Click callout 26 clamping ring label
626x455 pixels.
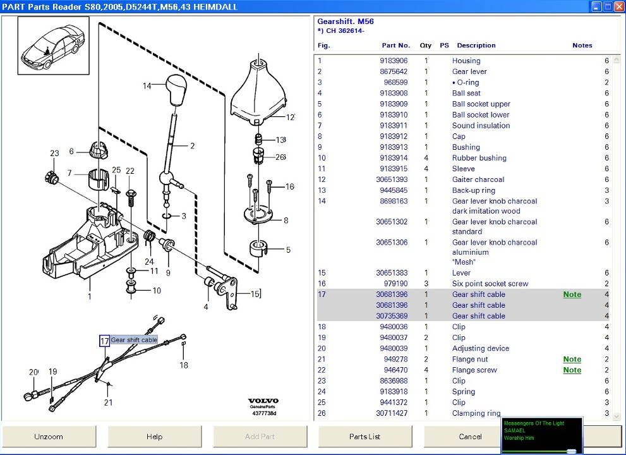pos(280,157)
